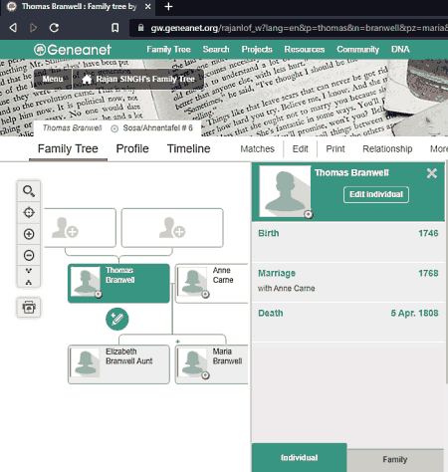The image size is (448, 472).
Task: Add a mother in right empty box
Action: [x=172, y=228]
